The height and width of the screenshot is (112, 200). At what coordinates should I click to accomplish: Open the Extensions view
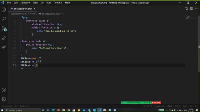coord(4,47)
